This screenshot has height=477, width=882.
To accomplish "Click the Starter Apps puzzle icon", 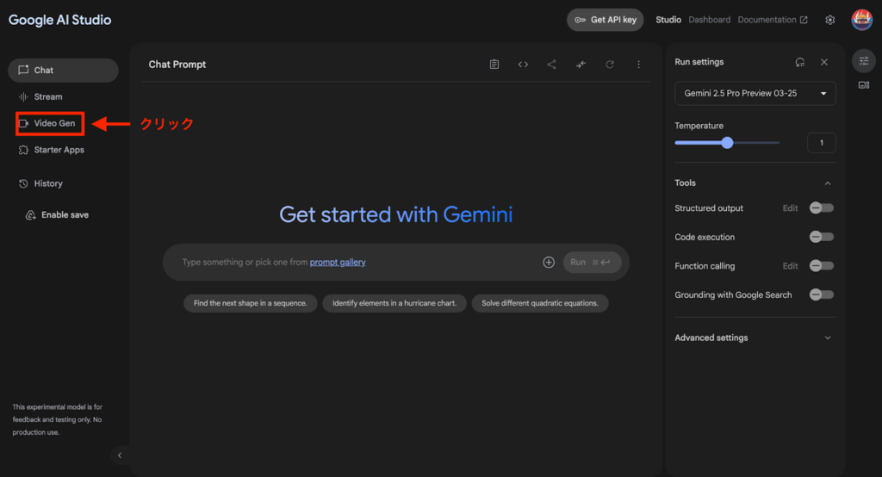I will (23, 150).
